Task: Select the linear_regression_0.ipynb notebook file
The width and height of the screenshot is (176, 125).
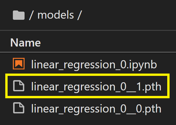Action: point(94,65)
